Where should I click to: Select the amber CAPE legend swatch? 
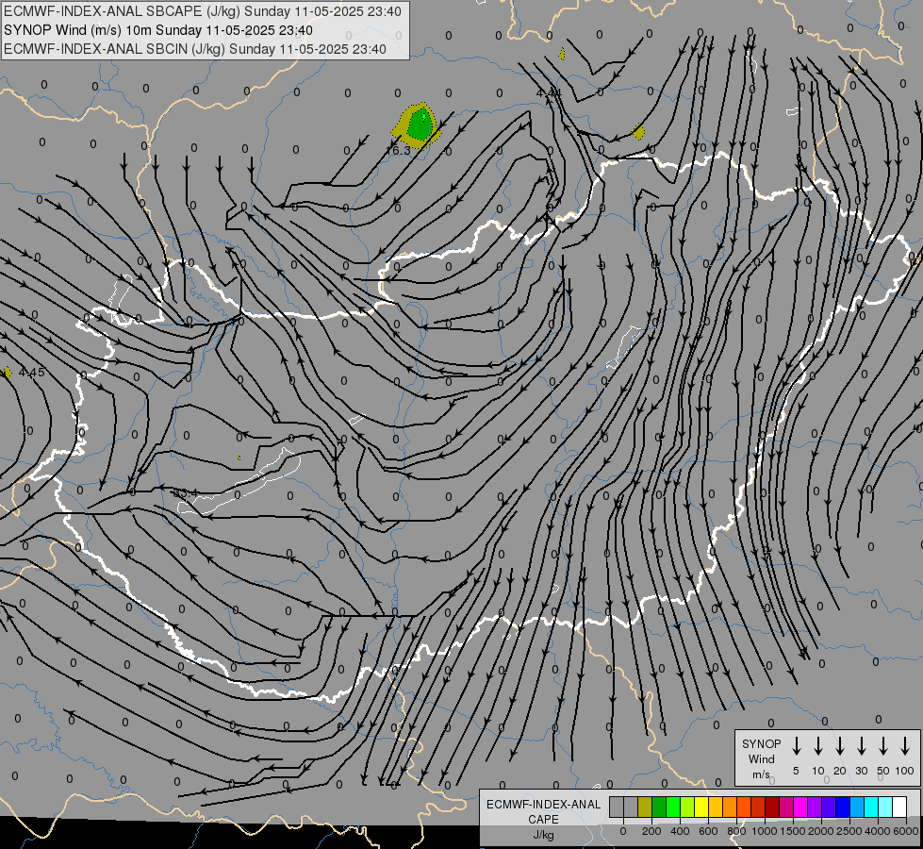pos(716,807)
